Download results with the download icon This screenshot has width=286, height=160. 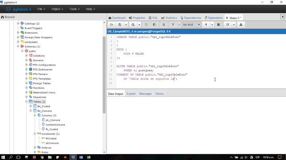point(241,25)
